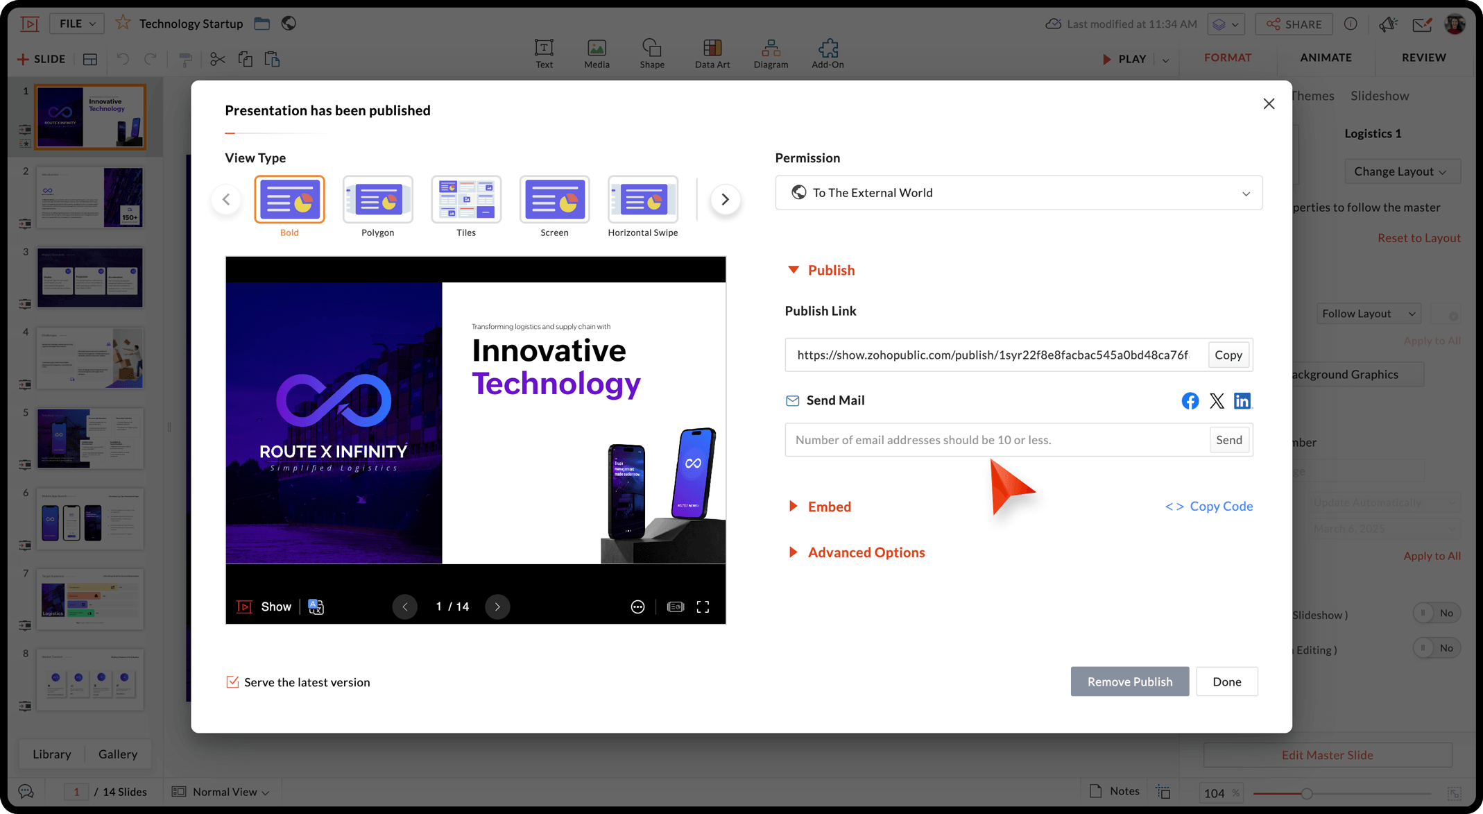
Task: Open the Add-On puzzle icon
Action: click(x=828, y=53)
